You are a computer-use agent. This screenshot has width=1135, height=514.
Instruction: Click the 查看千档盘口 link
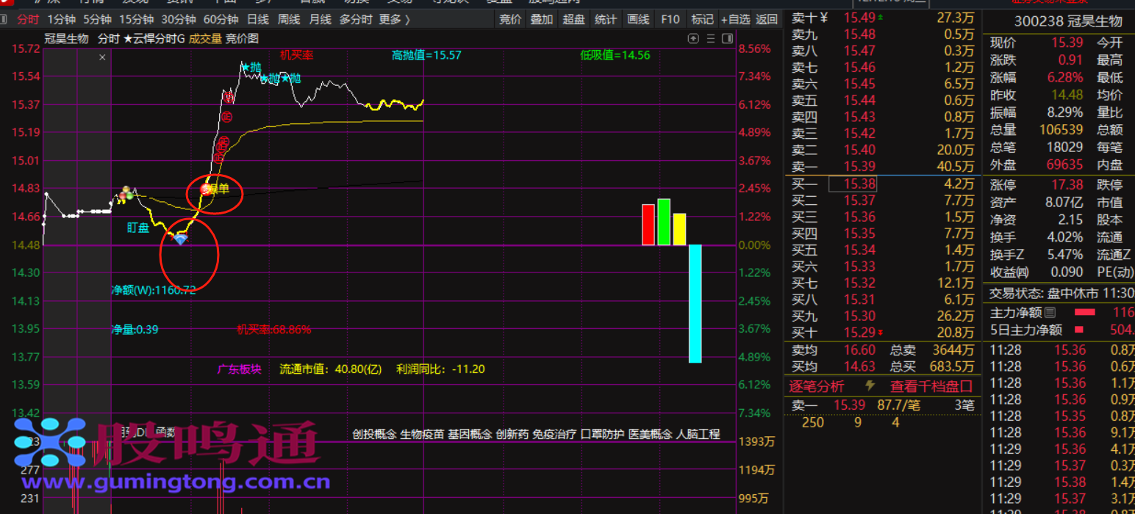(931, 386)
